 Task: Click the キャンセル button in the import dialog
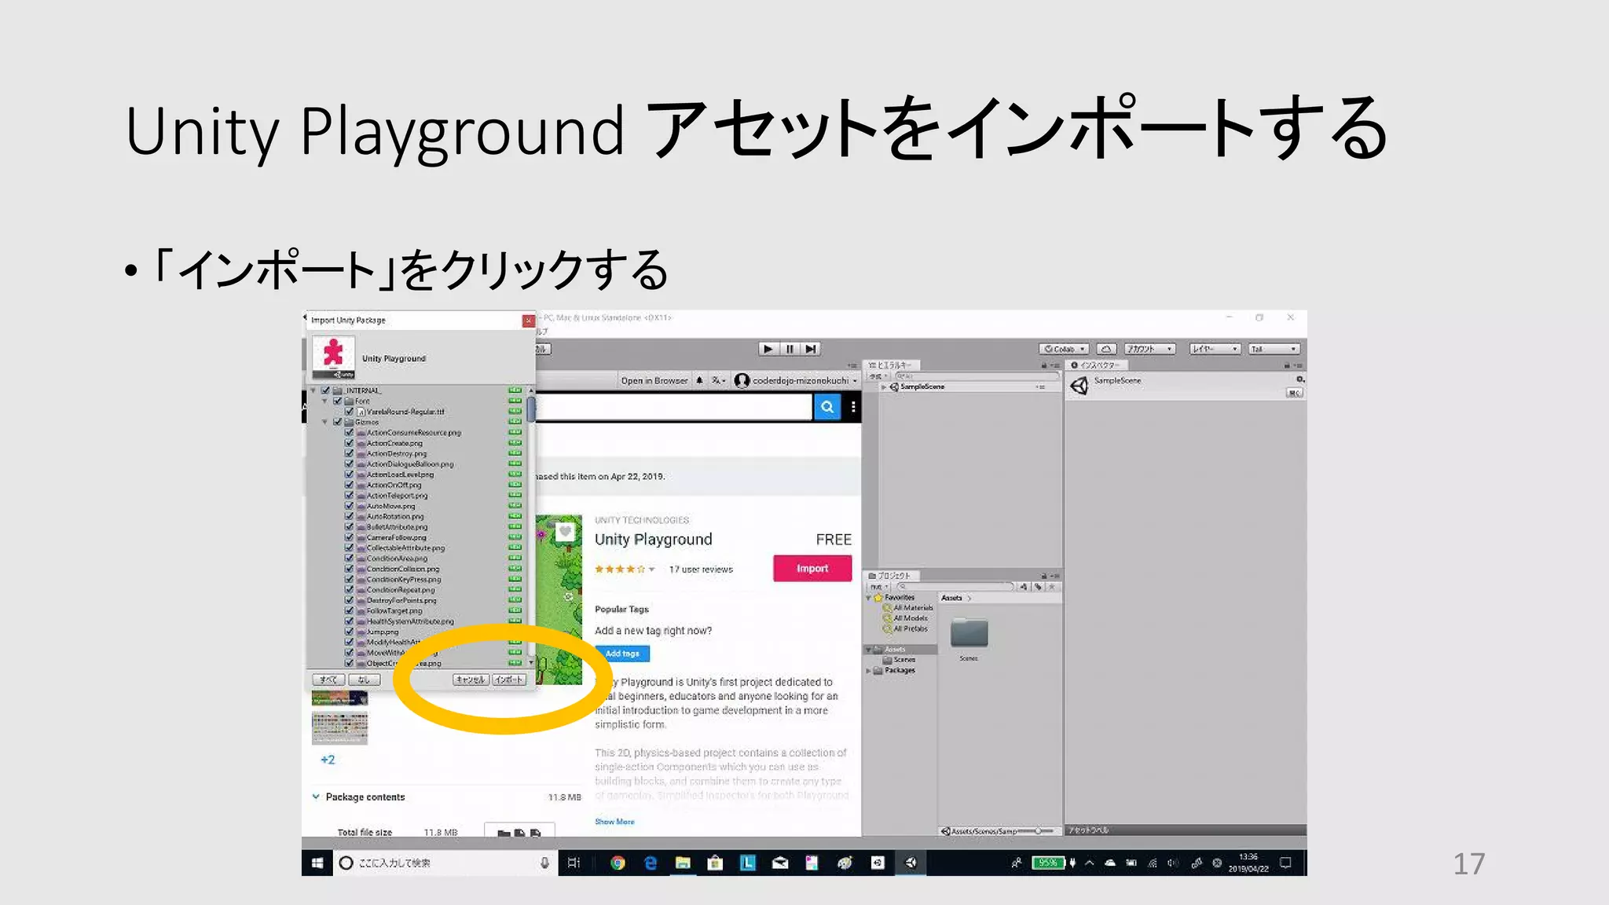[x=471, y=680]
